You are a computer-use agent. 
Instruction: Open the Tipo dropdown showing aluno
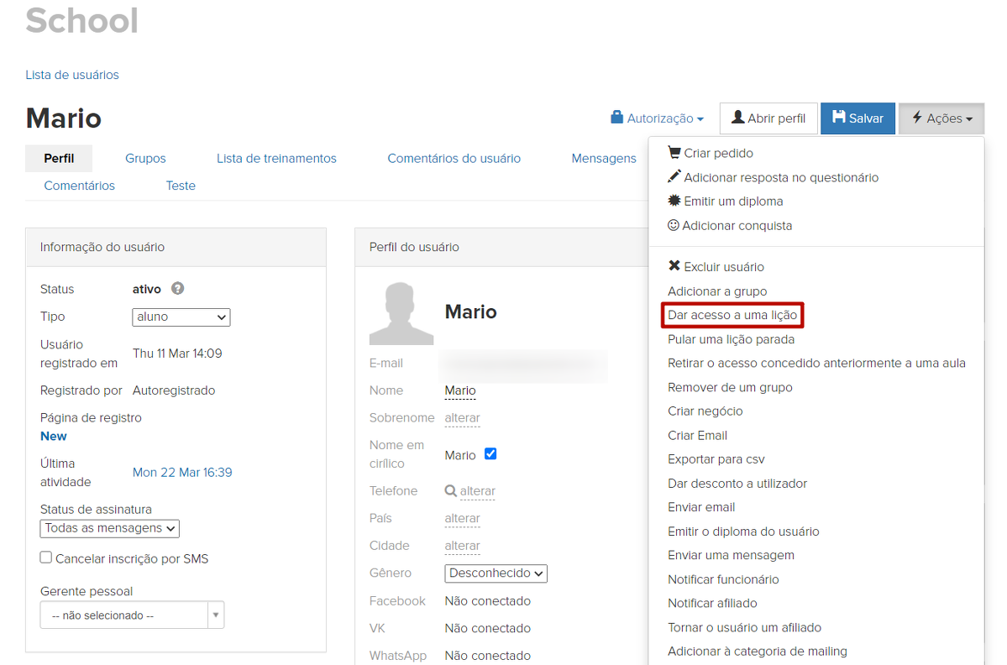pos(181,317)
